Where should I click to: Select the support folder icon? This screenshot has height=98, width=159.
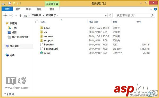[42, 40]
